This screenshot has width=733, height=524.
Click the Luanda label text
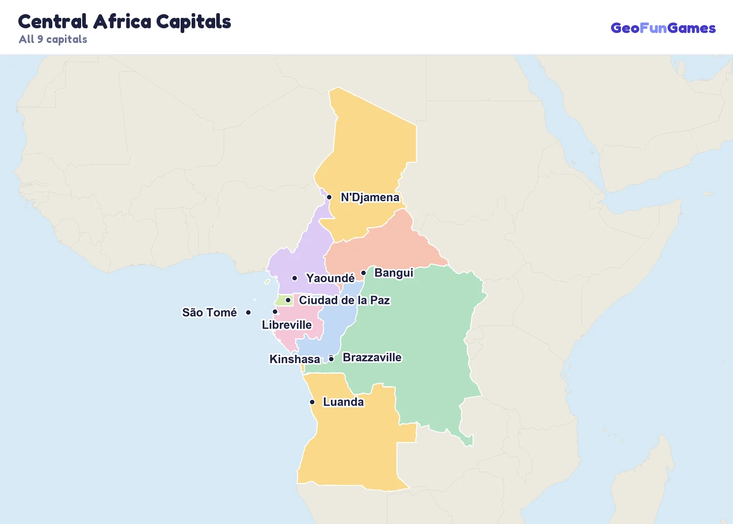tap(343, 402)
